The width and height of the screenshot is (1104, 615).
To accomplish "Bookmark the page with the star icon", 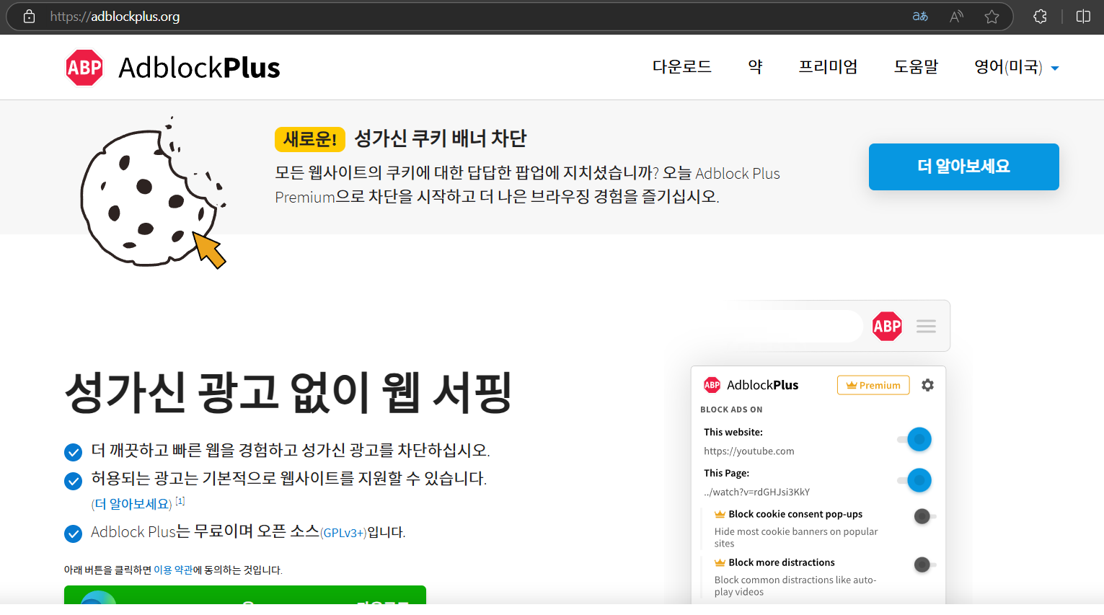I will [x=992, y=16].
